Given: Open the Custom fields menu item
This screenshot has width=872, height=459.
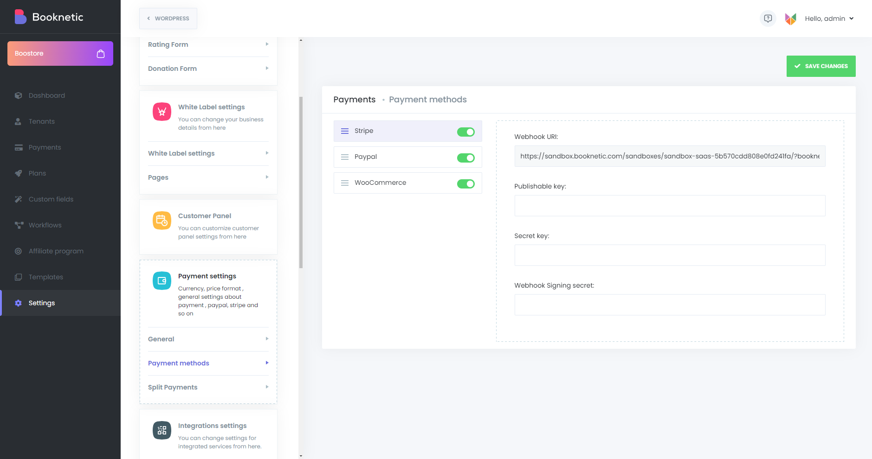Looking at the screenshot, I should pyautogui.click(x=60, y=199).
